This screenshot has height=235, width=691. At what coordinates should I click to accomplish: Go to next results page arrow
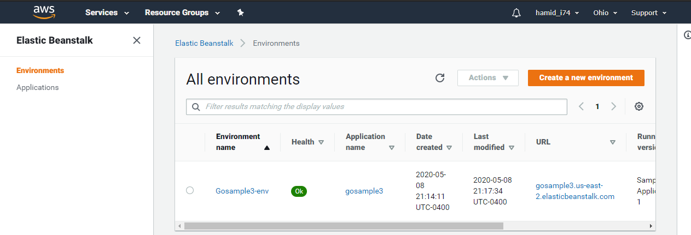point(614,107)
